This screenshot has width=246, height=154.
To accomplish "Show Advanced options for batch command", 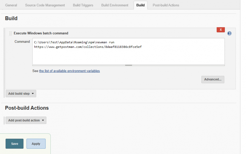I will 213,79.
